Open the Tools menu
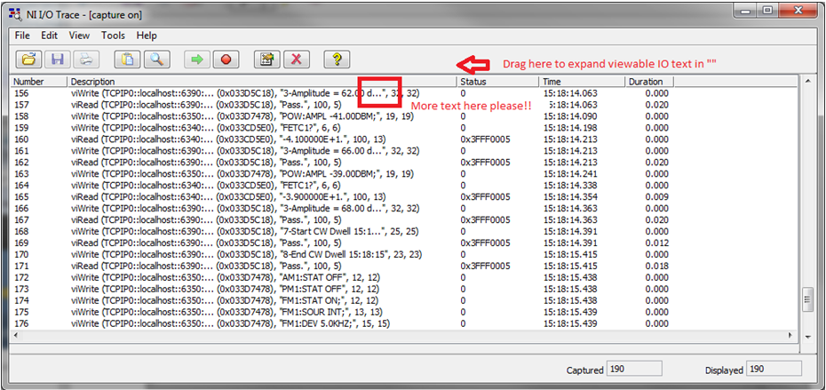Screen dimensions: 826x390 (x=114, y=36)
